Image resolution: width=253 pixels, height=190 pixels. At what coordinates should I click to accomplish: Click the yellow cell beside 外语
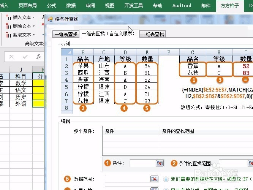click(38, 104)
